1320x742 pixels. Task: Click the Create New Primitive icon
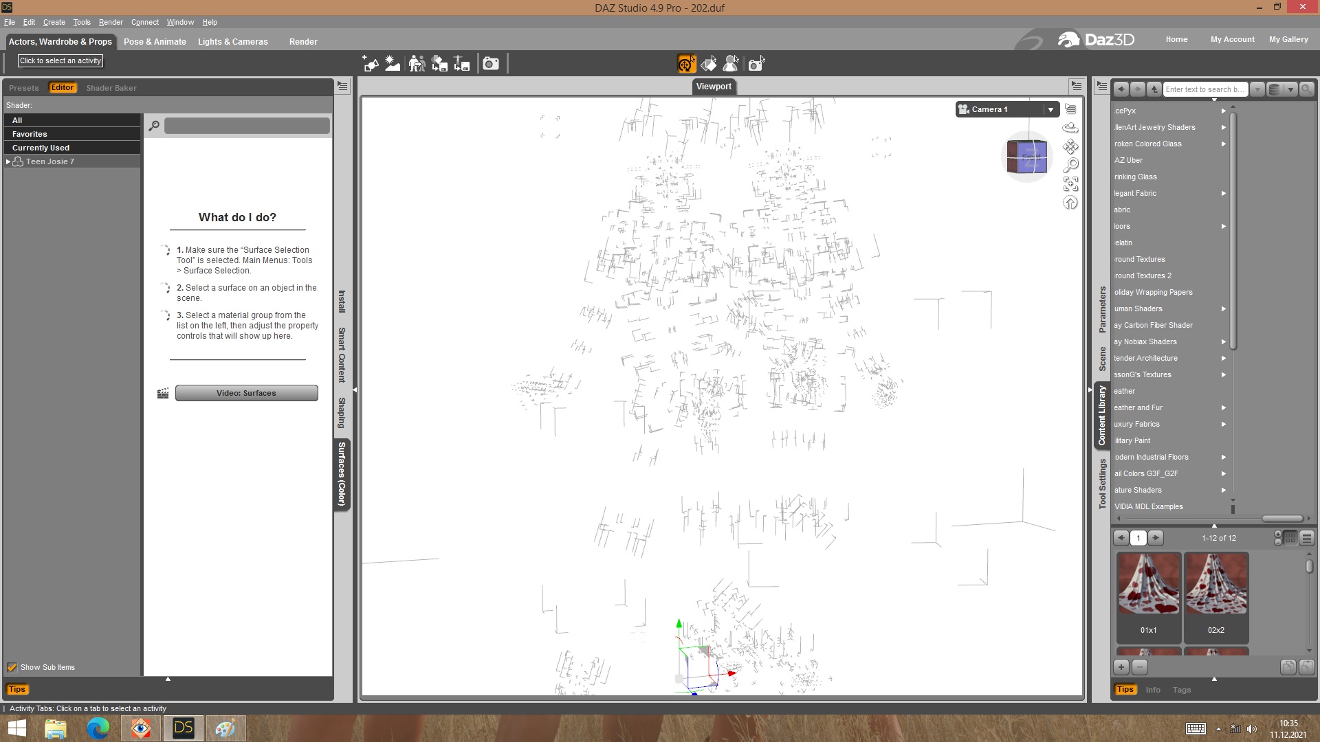pos(371,64)
